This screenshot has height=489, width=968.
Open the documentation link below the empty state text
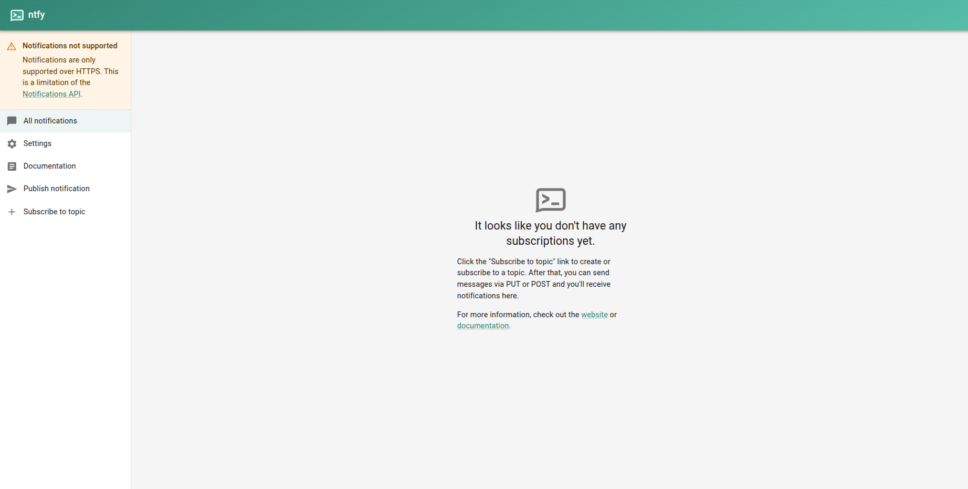[482, 325]
